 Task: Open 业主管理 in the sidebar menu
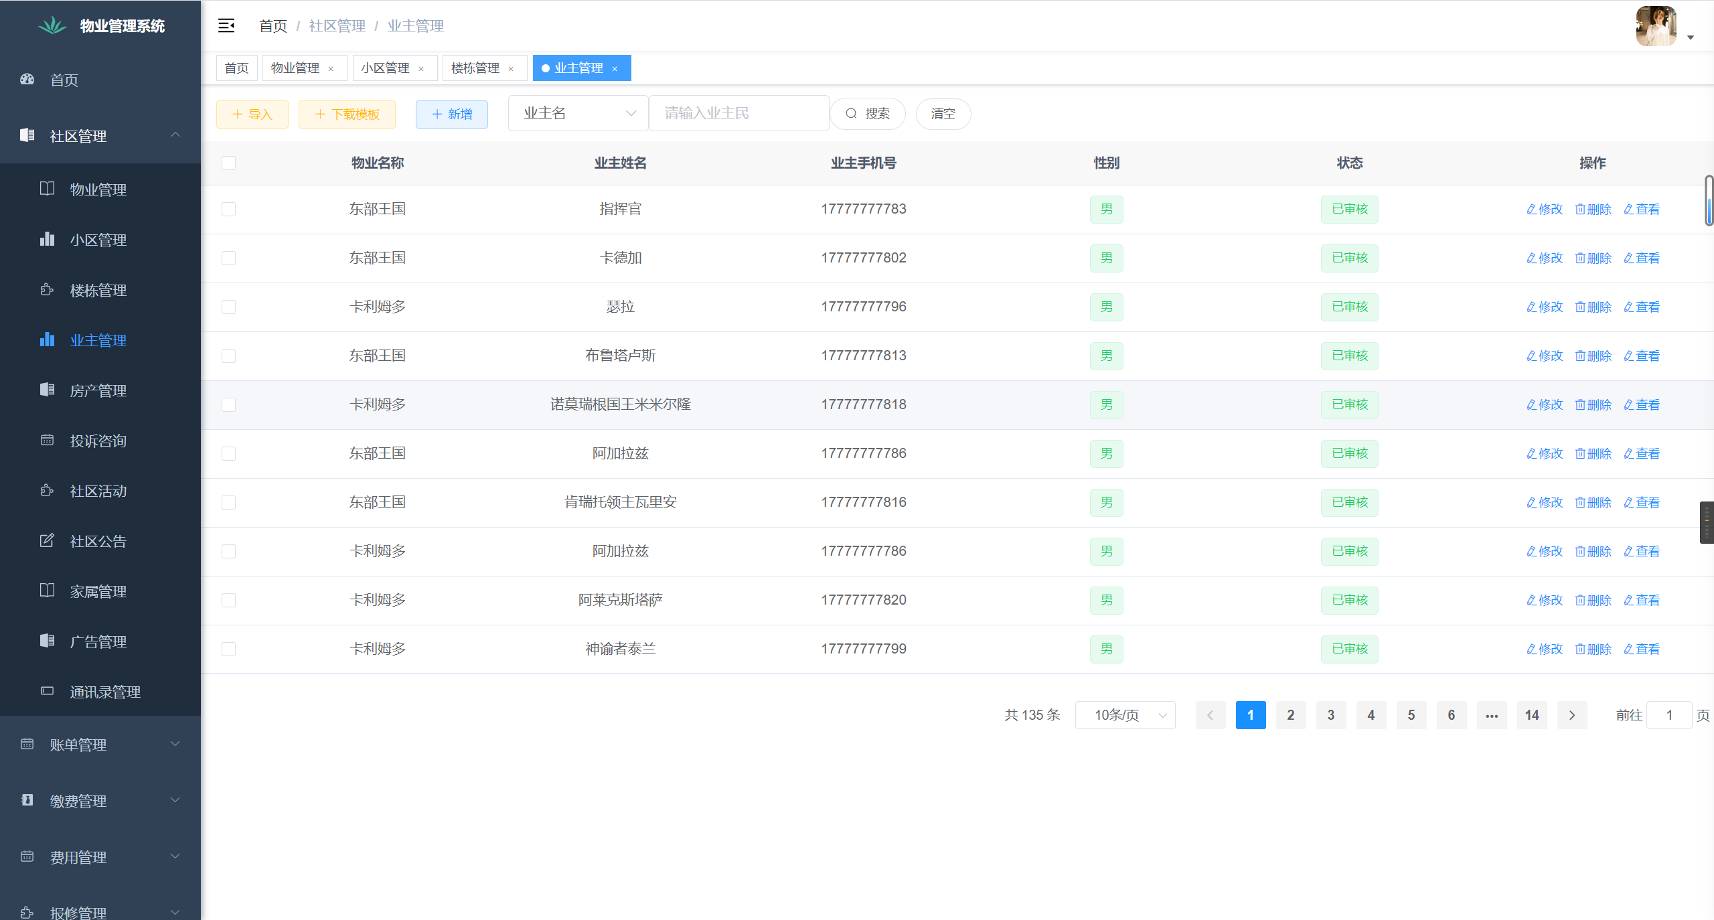[x=100, y=340]
